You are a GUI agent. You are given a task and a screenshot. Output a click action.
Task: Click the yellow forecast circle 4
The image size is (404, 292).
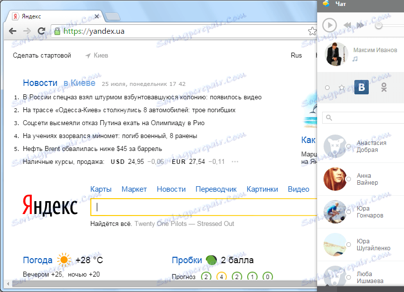point(221,277)
